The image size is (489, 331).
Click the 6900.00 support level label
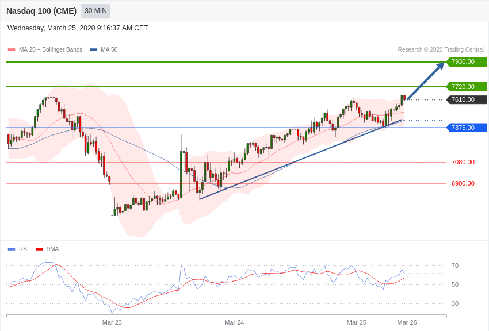tap(463, 183)
